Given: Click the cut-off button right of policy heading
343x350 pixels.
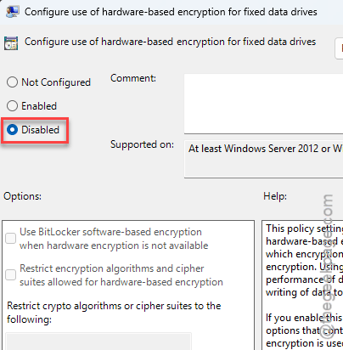Looking at the screenshot, I should click(339, 48).
